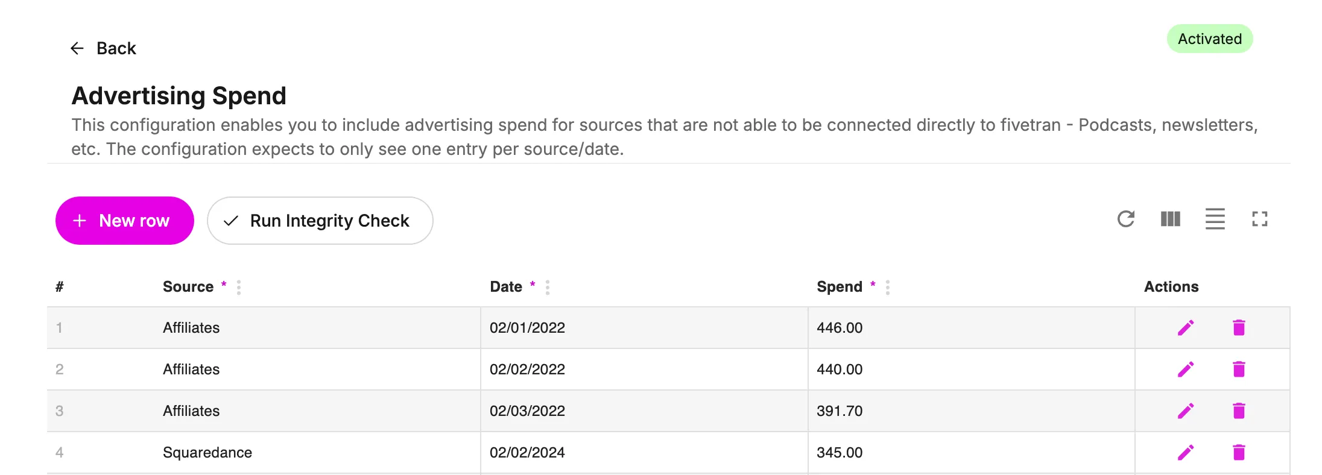Open Date column options menu
Screen dimensions: 1322x475
click(548, 288)
